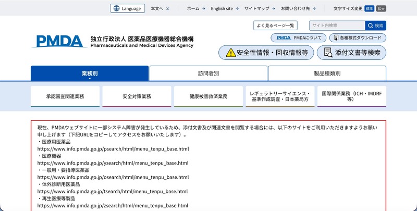Set text size to 拡大
The image size is (417, 211).
[x=381, y=8]
